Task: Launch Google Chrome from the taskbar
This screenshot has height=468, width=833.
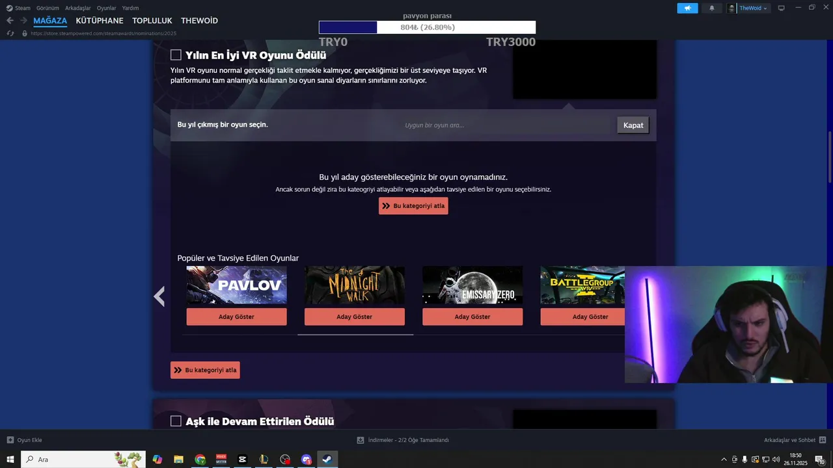Action: pos(200,460)
